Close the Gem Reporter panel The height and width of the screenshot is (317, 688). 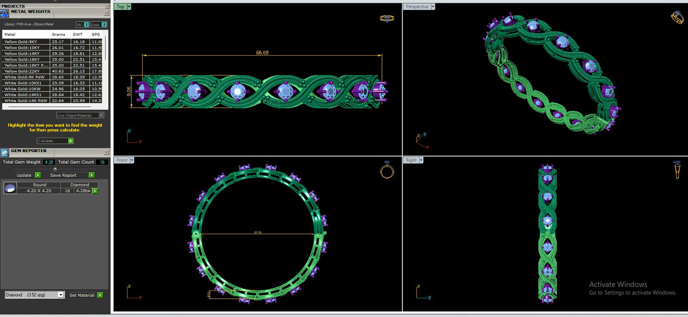(106, 152)
